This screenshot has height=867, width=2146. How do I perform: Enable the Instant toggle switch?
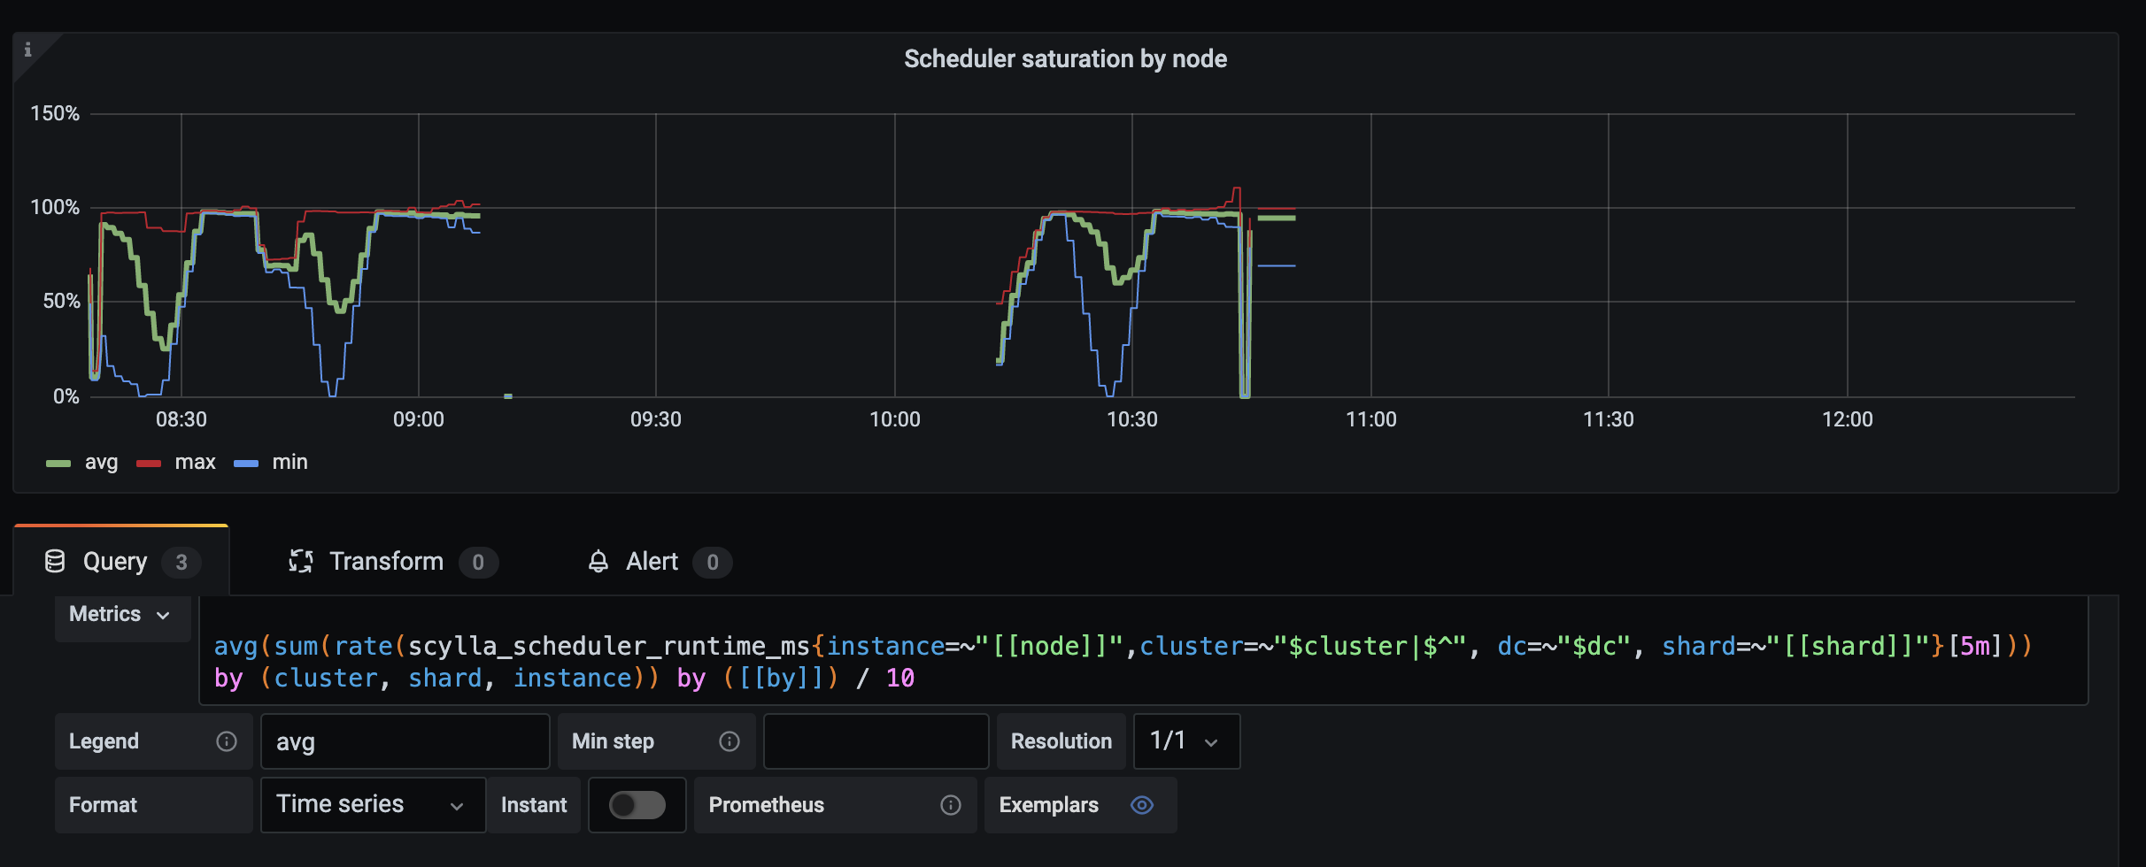(637, 805)
